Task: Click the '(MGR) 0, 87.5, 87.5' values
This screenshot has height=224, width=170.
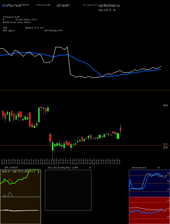Action: pyautogui.click(x=34, y=28)
